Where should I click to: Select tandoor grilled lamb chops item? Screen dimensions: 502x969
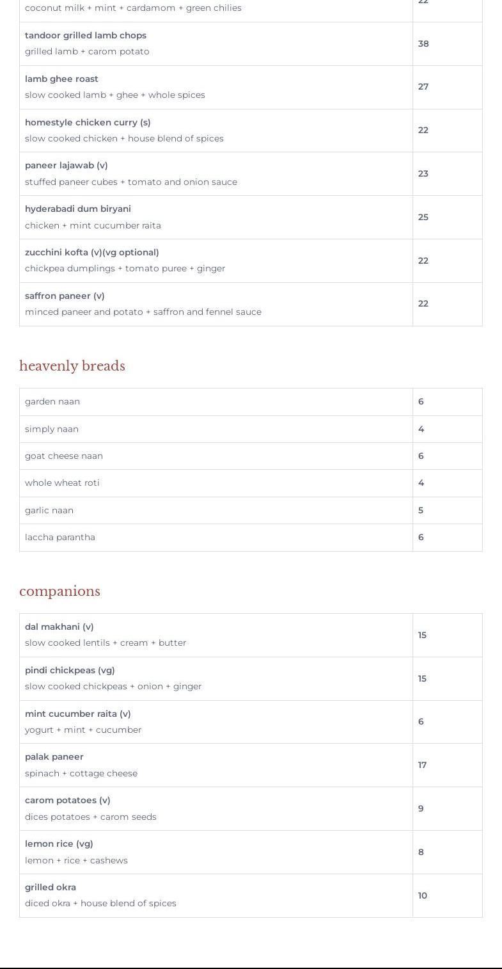pos(86,35)
